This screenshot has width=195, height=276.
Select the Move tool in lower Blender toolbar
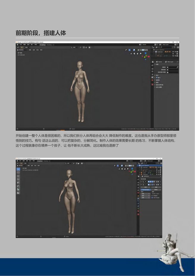[x=18, y=176]
